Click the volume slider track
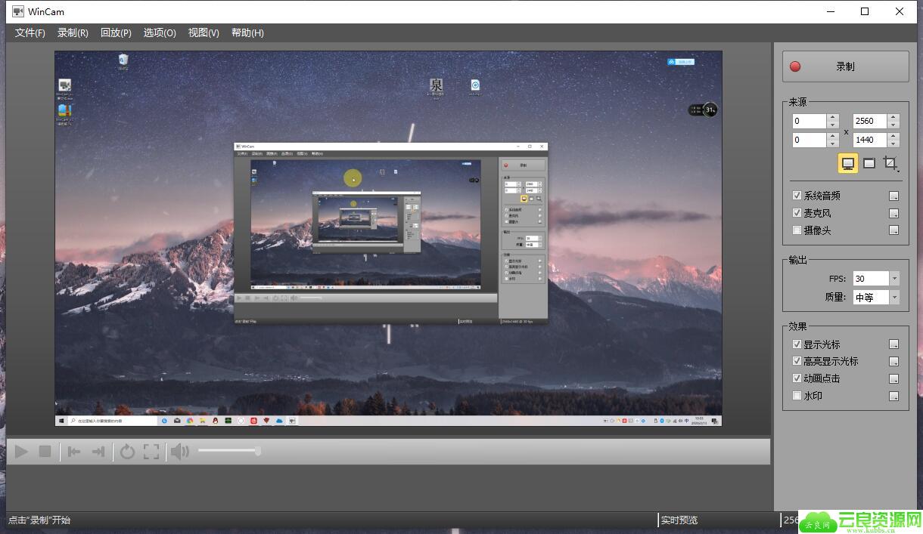The image size is (923, 534). (228, 451)
